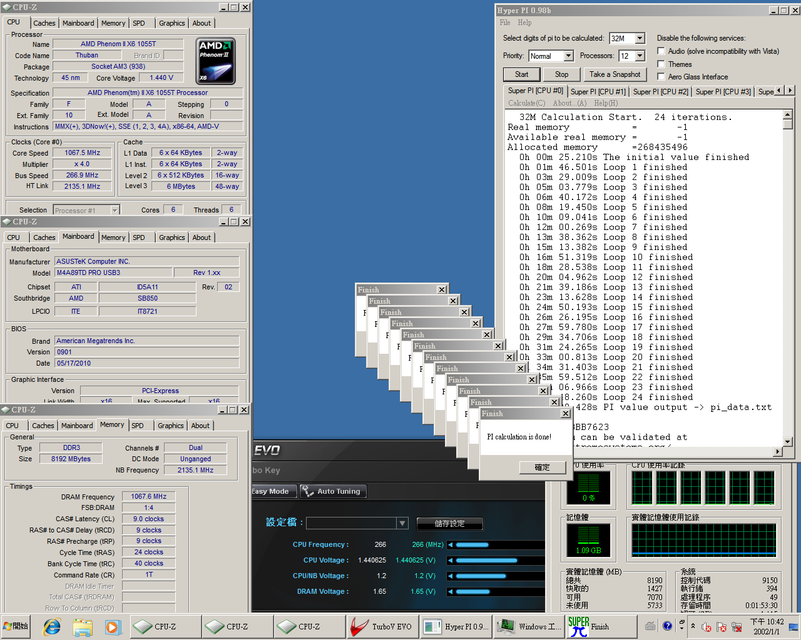Click memory meter showing 1.09 GB

tap(588, 540)
